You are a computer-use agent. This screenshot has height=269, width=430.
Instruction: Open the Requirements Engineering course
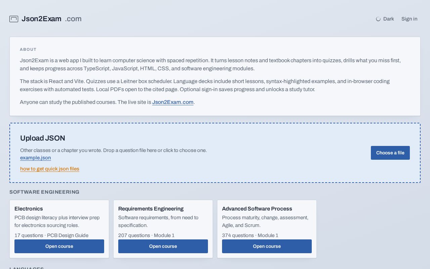click(x=163, y=246)
